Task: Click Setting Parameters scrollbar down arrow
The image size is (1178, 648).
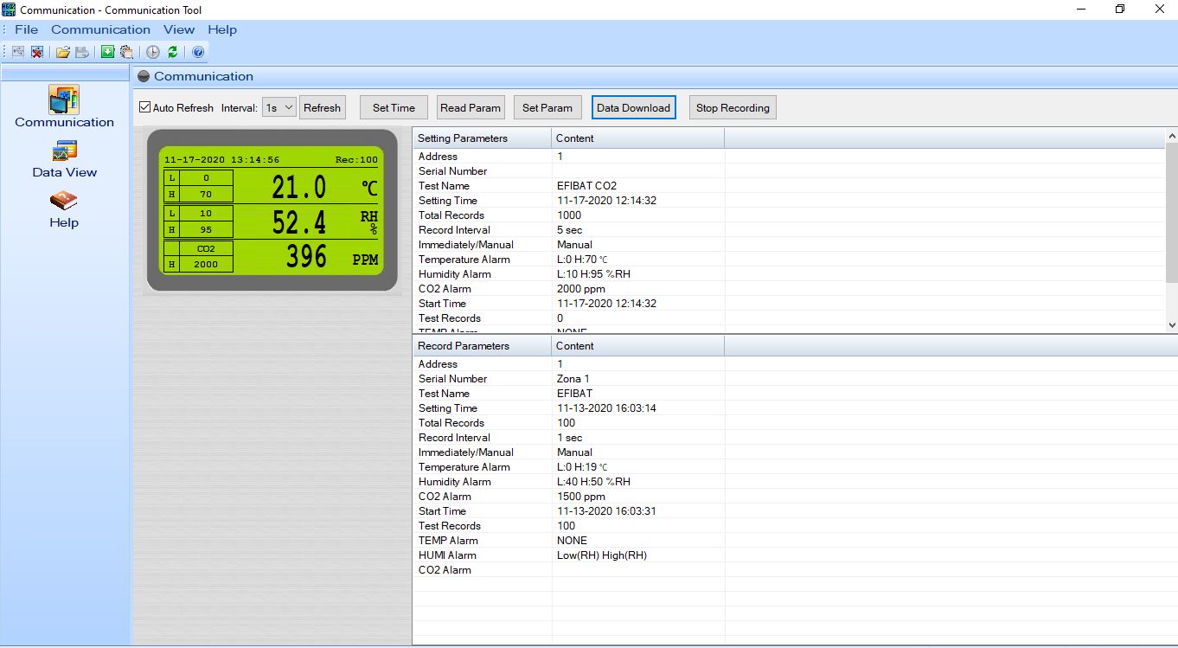Action: coord(1172,325)
